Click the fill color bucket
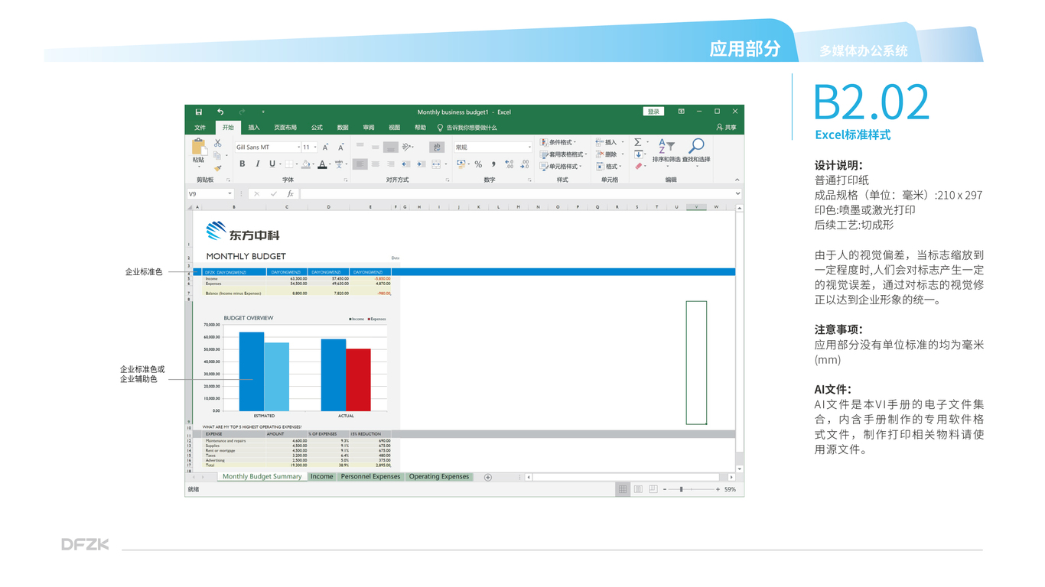 pyautogui.click(x=305, y=164)
